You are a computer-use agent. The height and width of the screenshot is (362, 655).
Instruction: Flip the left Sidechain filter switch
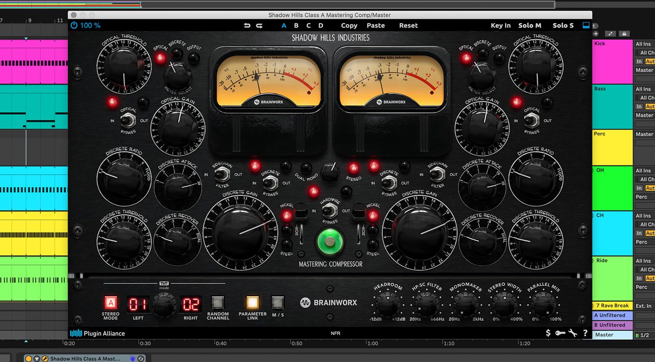pos(222,174)
